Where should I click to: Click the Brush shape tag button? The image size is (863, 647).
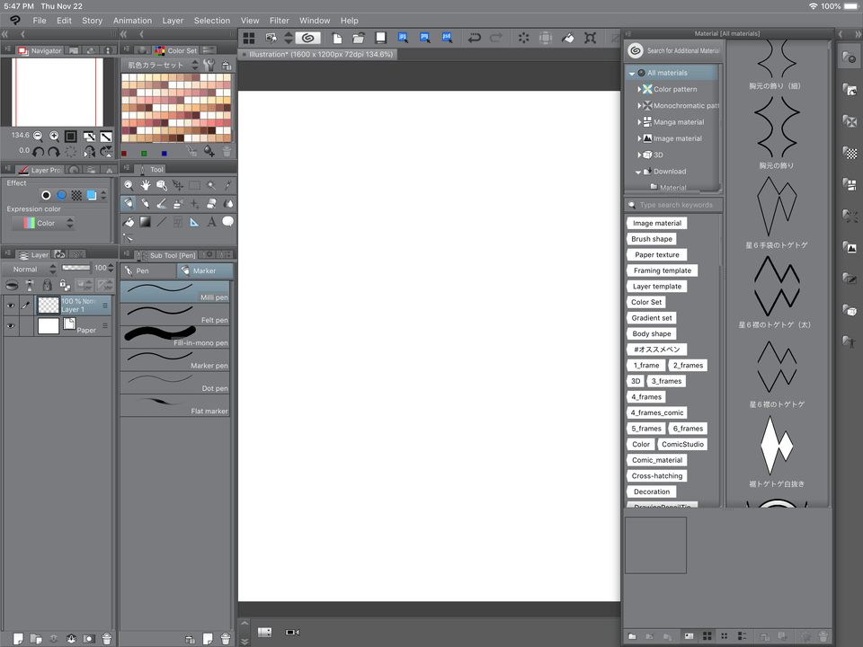tap(652, 239)
